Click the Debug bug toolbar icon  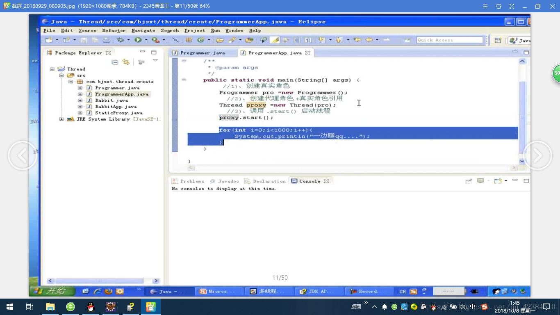(x=120, y=40)
